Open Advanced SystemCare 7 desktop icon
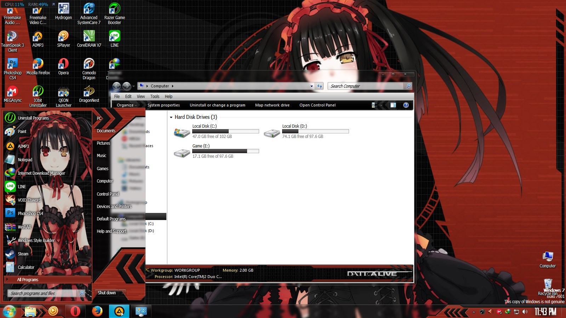 click(89, 13)
